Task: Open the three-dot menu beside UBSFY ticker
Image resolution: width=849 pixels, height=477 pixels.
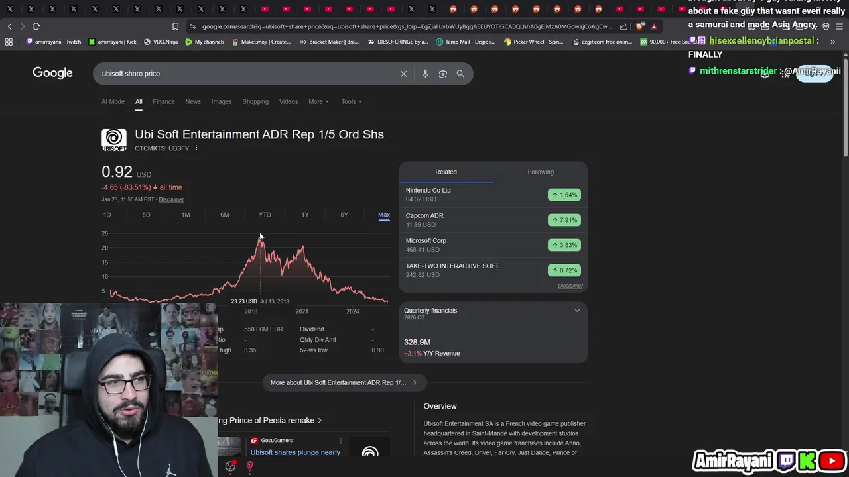Action: pos(196,148)
